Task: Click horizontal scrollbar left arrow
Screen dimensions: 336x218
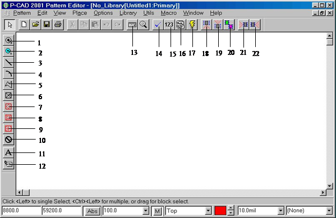Action: [19, 193]
